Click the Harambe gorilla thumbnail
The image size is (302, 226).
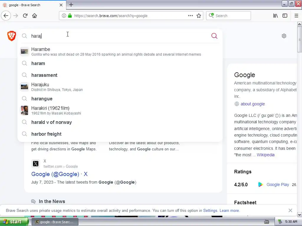pyautogui.click(x=24, y=51)
